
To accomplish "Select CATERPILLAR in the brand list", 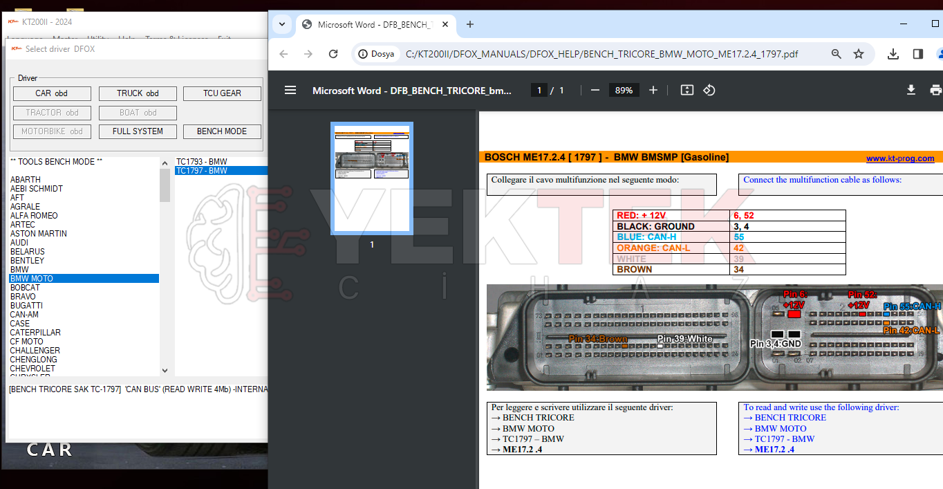I will coord(84,333).
